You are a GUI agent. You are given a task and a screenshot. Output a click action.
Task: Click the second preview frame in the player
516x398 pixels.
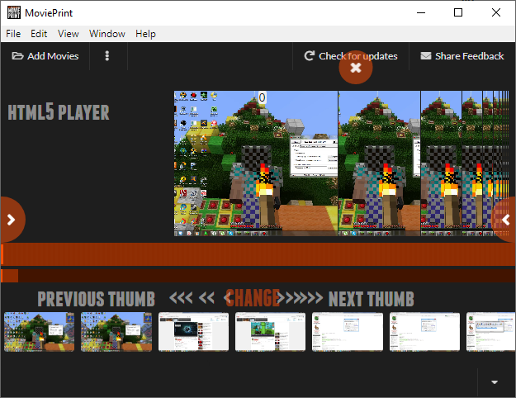[380, 163]
